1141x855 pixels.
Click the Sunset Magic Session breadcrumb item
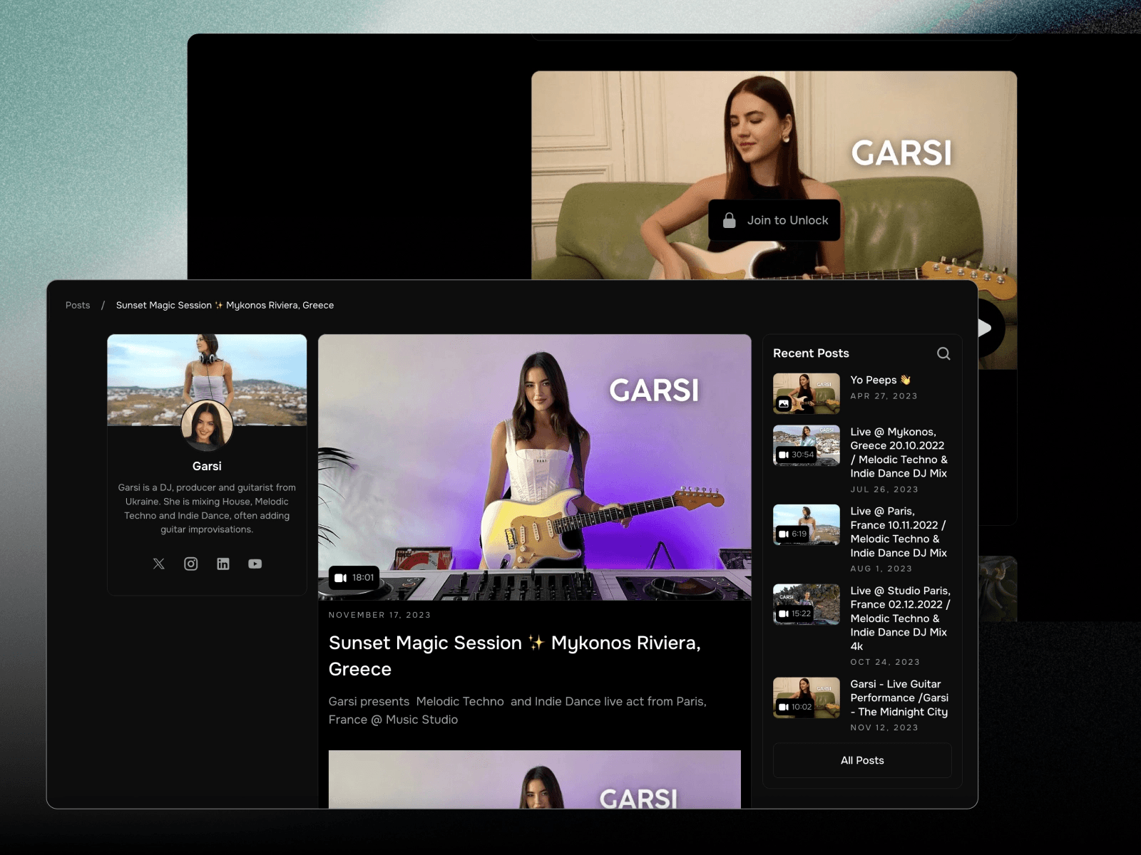point(225,305)
